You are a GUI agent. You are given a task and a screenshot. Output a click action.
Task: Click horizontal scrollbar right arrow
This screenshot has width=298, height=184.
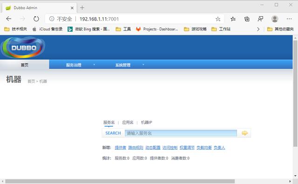click(x=290, y=181)
